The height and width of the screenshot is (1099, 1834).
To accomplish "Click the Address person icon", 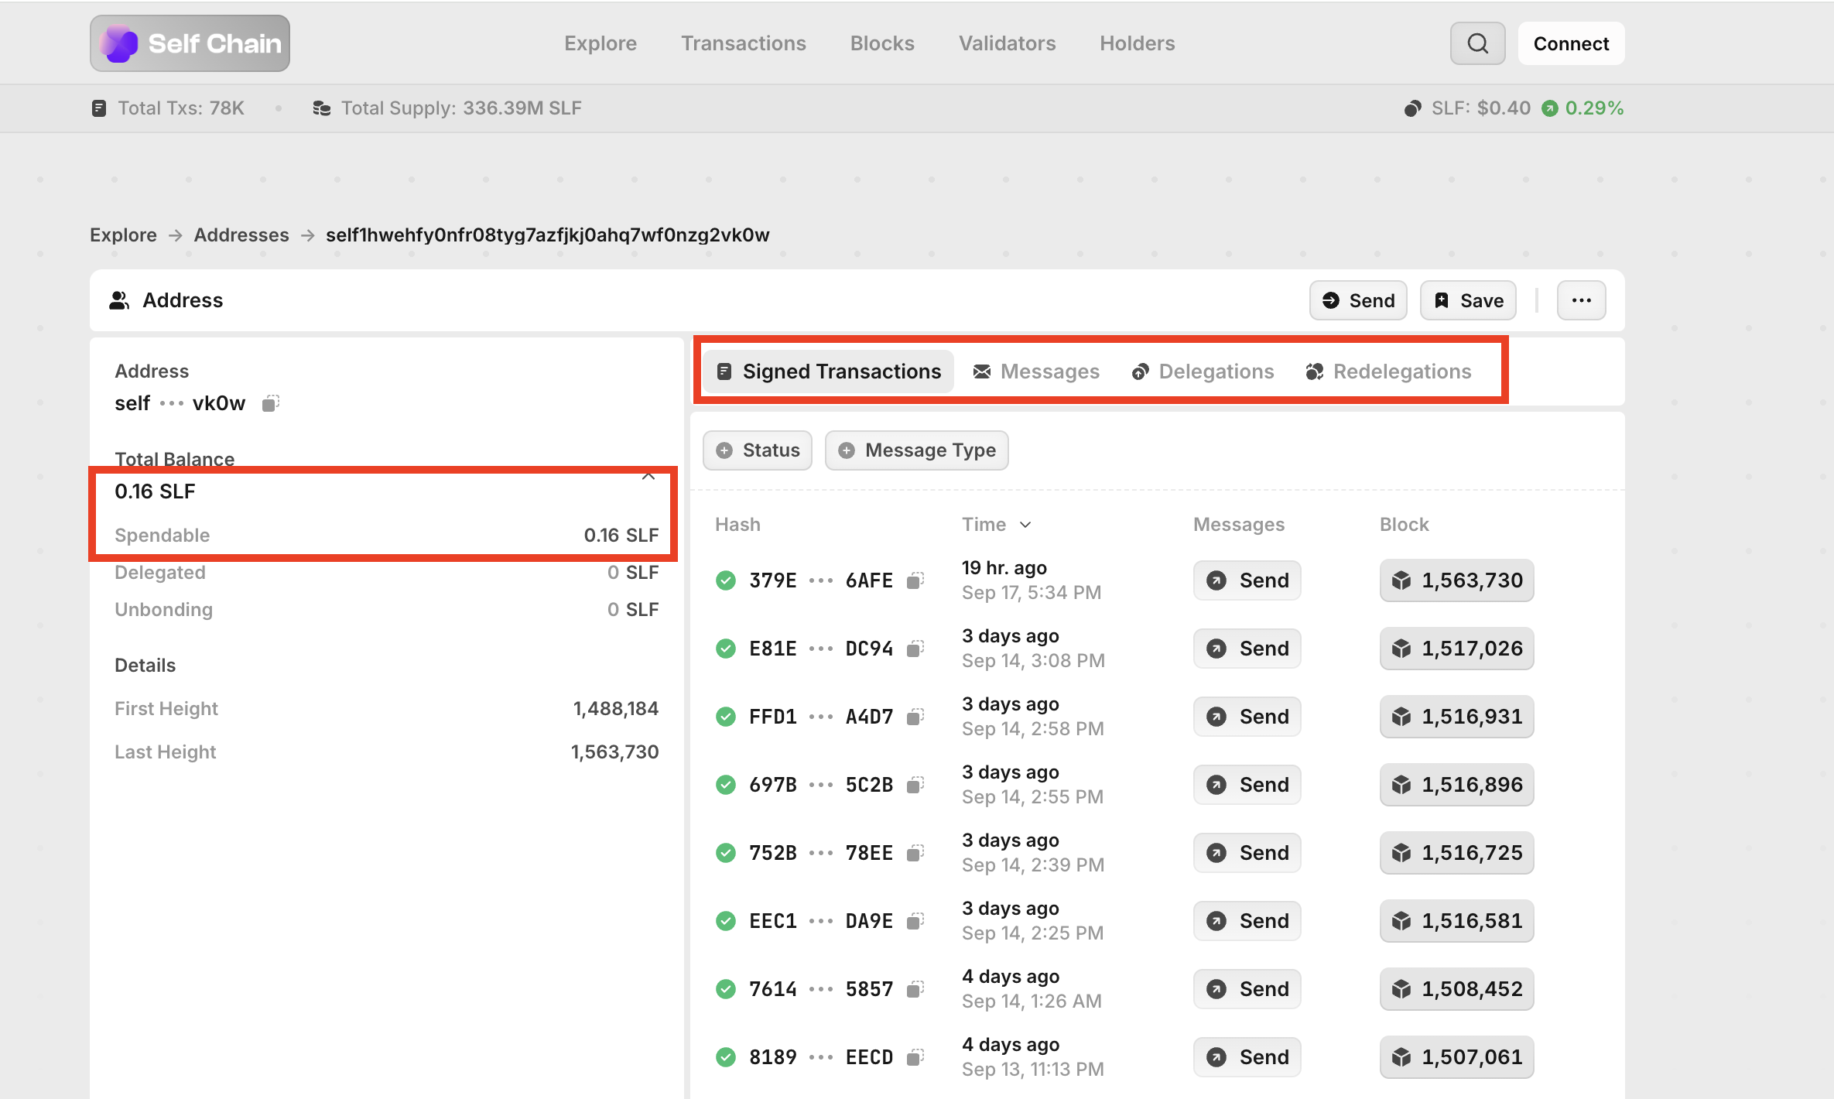I will pos(118,300).
